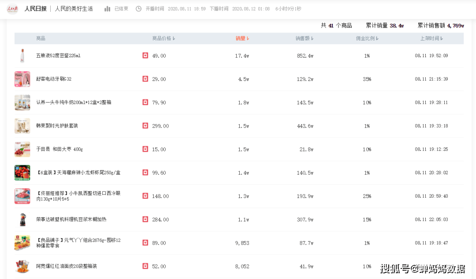Sort by 佣金比例 column
Screen dimensions: 476x279
367,39
